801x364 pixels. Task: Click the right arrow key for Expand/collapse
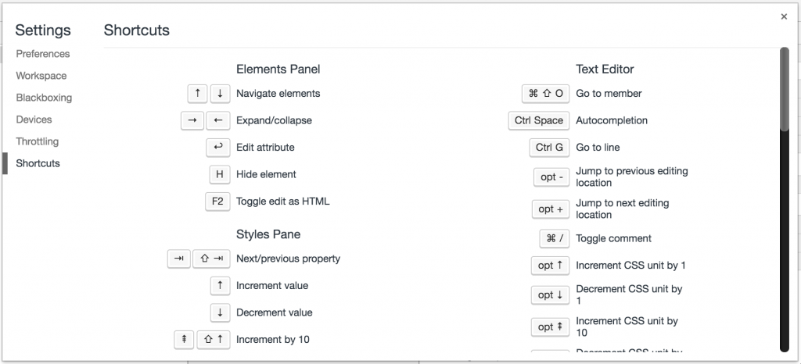(192, 120)
